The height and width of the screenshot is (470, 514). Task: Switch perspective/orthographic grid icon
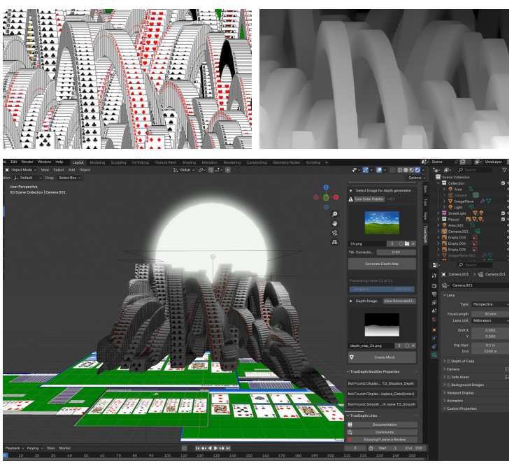coord(336,243)
